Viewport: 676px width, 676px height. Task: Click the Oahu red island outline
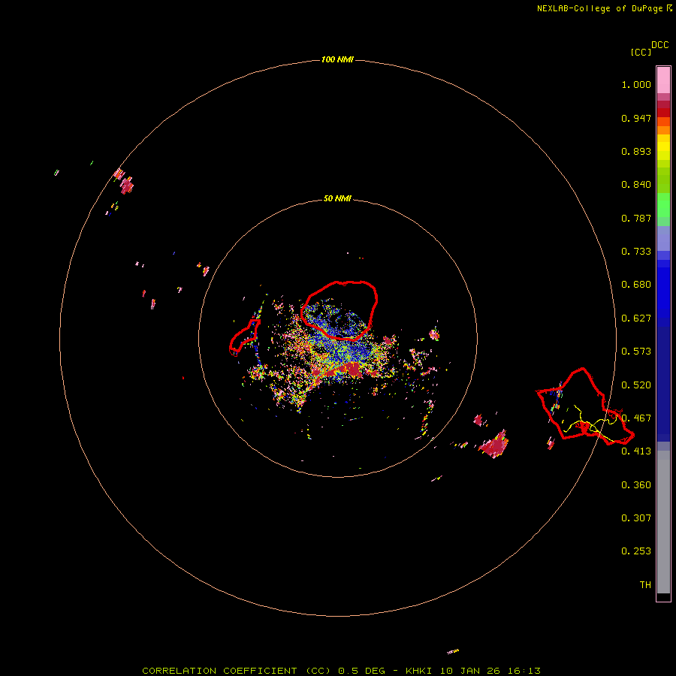click(585, 406)
